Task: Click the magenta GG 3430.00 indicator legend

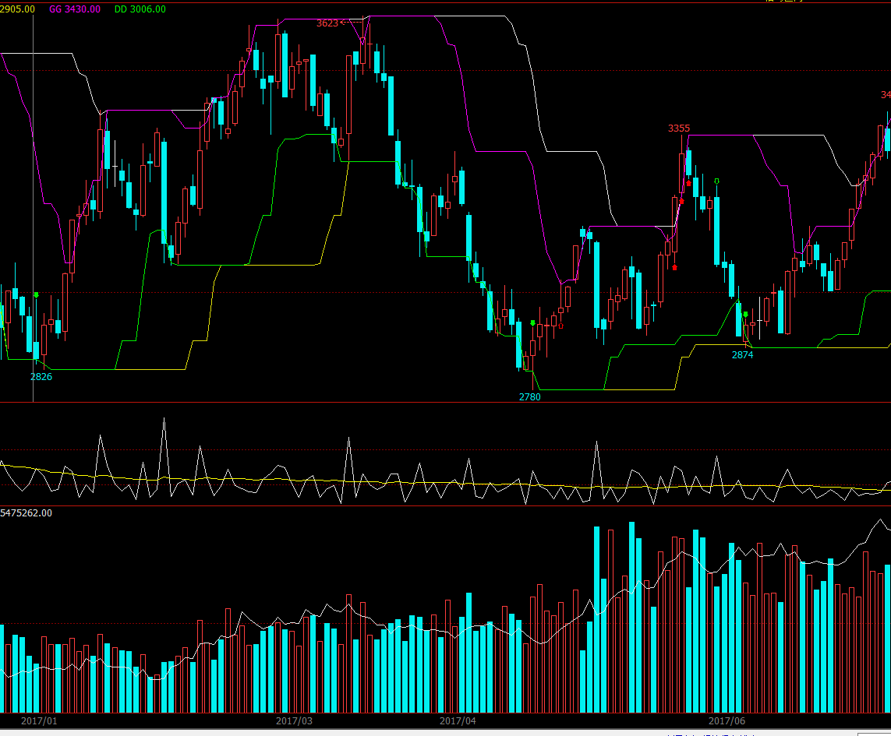Action: pos(75,9)
